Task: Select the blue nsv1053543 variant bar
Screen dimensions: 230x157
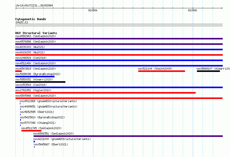Action: point(119,87)
